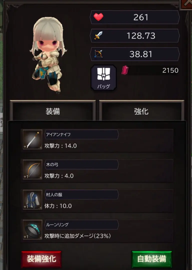The height and width of the screenshot is (270, 192).
Task: Tap the bow ranged attack icon
Action: point(98,54)
